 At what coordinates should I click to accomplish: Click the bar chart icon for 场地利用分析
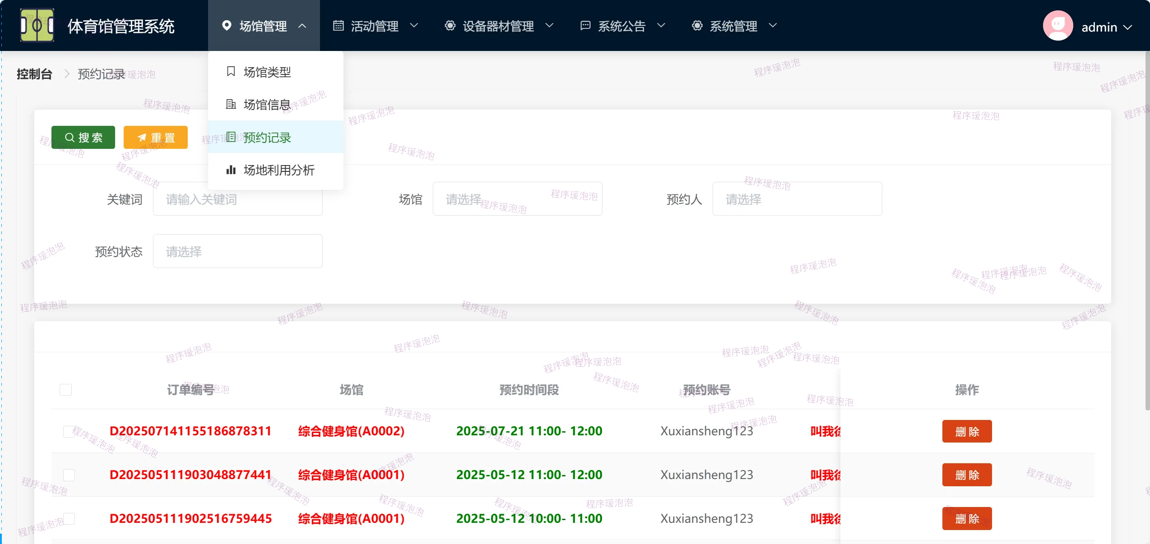pyautogui.click(x=231, y=170)
